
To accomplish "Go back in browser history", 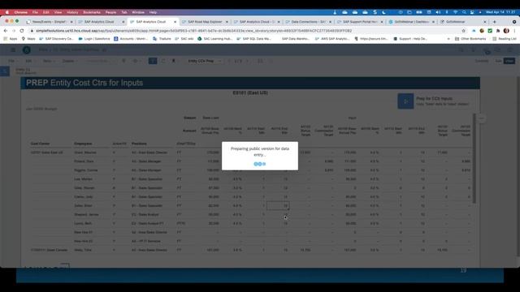I will click(x=6, y=31).
